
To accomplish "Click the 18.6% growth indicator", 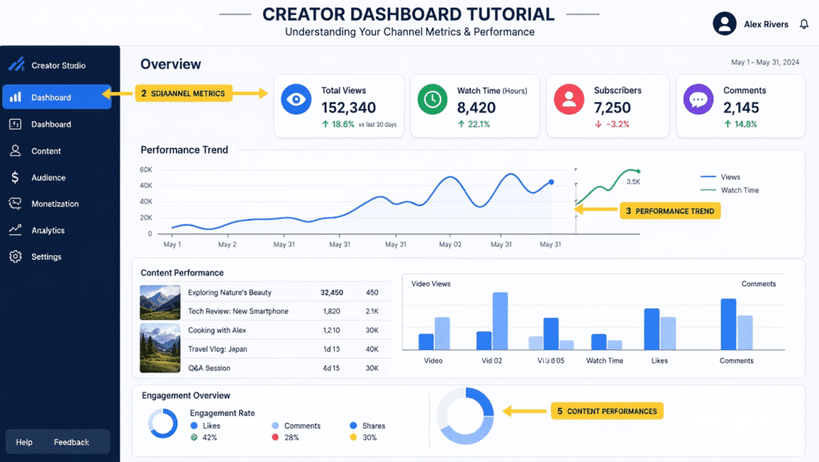I will point(338,124).
